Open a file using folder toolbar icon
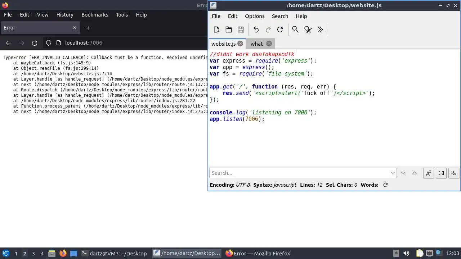Image resolution: width=461 pixels, height=259 pixels. (228, 29)
